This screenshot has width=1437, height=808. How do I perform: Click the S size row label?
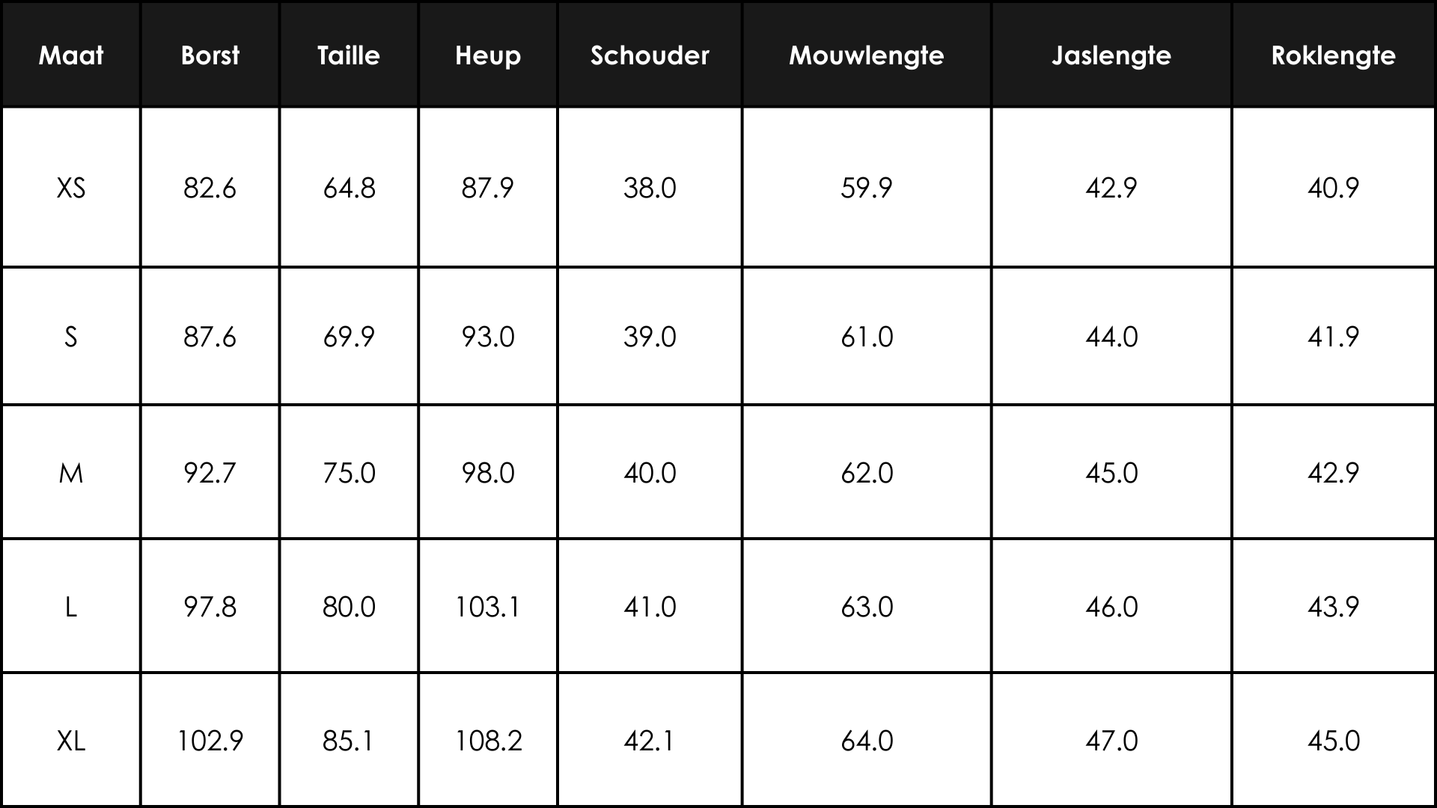[71, 337]
